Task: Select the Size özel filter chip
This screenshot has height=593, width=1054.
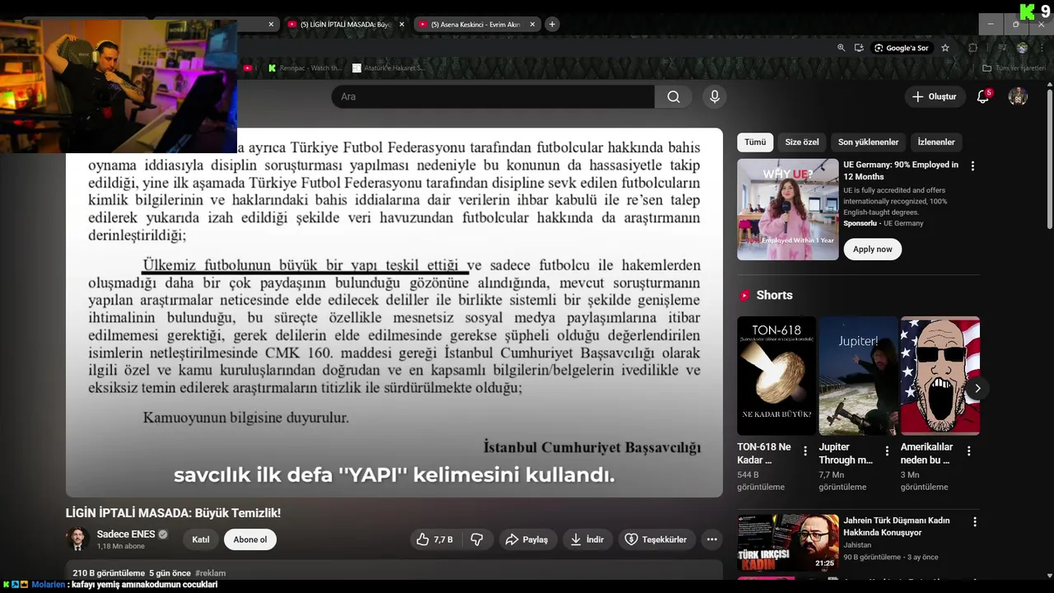Action: (802, 142)
